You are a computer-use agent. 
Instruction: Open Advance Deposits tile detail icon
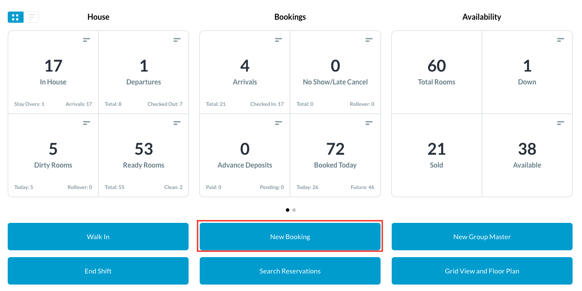click(279, 123)
